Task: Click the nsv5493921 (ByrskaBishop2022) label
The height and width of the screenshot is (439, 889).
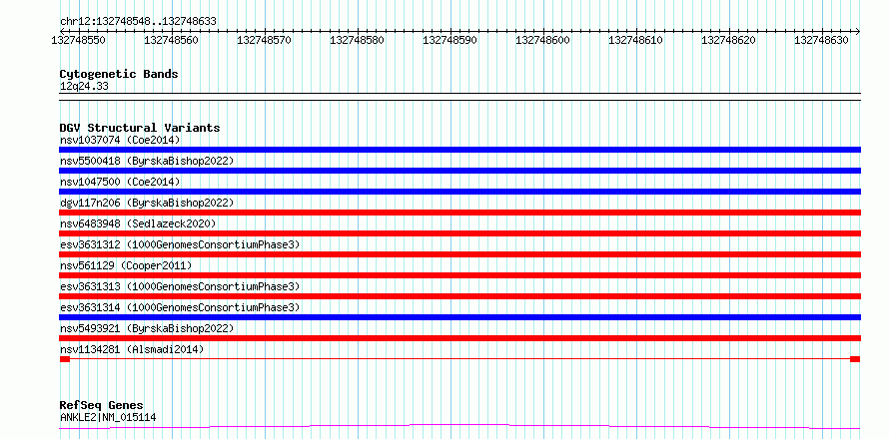Action: [147, 328]
